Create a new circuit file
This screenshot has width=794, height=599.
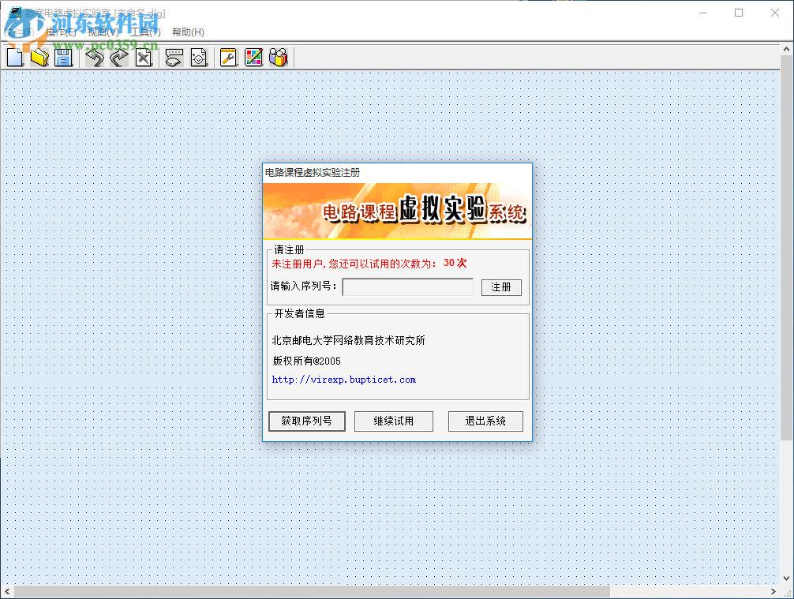(14, 57)
